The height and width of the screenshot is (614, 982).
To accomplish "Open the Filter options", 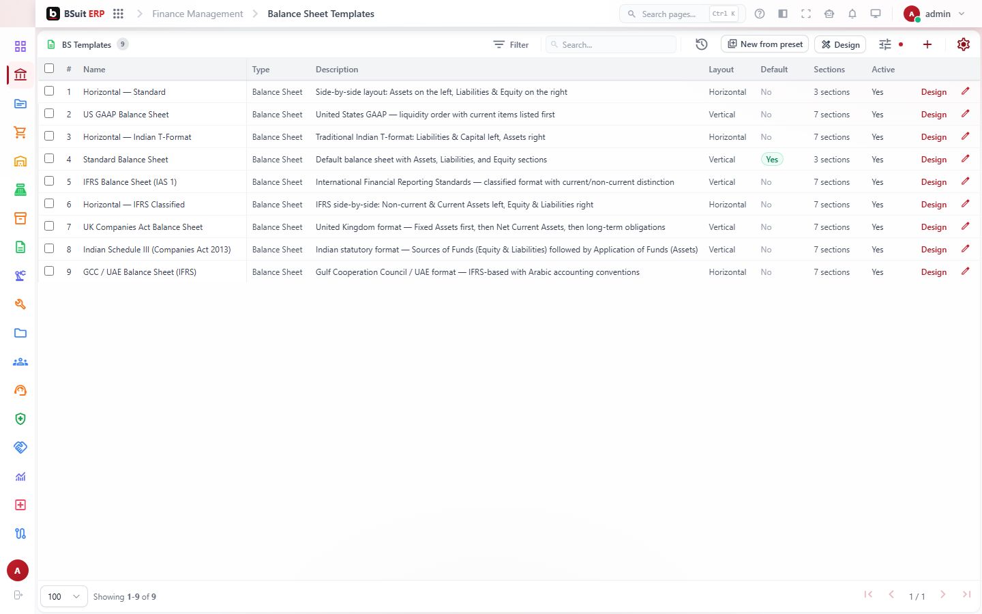I will [x=511, y=44].
